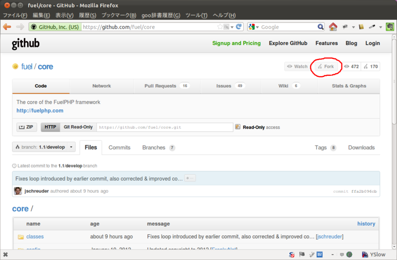This screenshot has width=397, height=260.
Task: Open the history link in the file table
Action: click(366, 224)
